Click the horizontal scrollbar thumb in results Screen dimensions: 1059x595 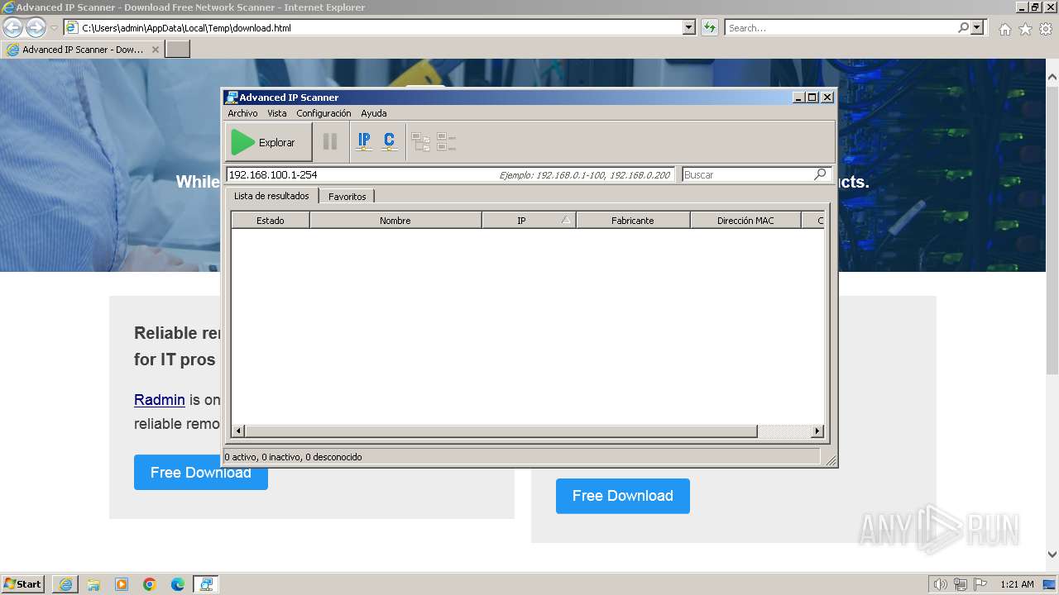pyautogui.click(x=501, y=431)
